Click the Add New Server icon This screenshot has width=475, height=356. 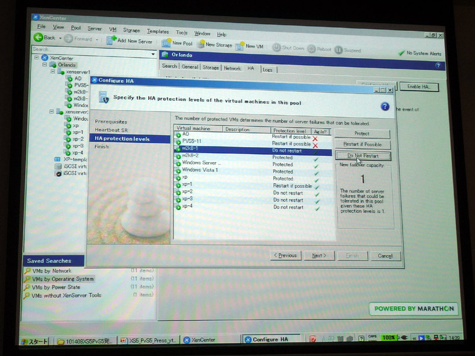(x=111, y=40)
